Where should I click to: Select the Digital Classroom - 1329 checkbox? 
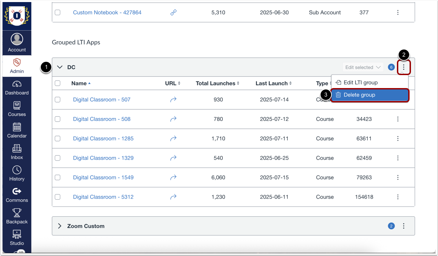[x=58, y=158]
